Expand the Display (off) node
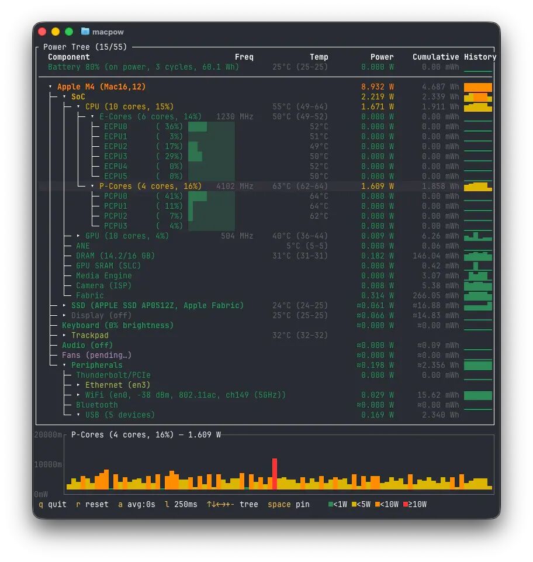The image size is (533, 562). [64, 315]
